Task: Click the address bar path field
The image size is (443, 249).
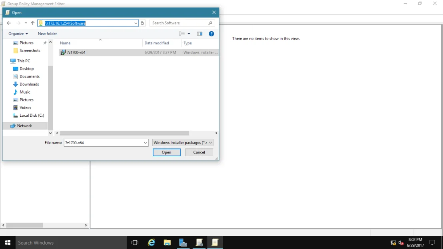Action: 88,23
